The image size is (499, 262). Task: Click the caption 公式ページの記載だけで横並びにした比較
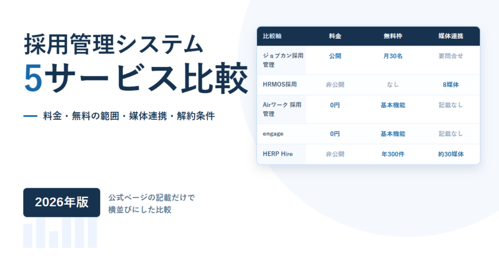pos(151,204)
